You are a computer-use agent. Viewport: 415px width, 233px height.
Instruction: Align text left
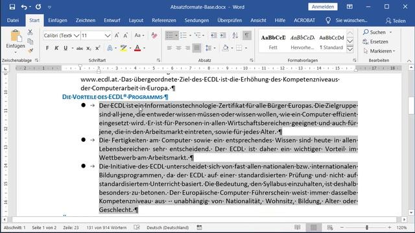tap(169, 48)
